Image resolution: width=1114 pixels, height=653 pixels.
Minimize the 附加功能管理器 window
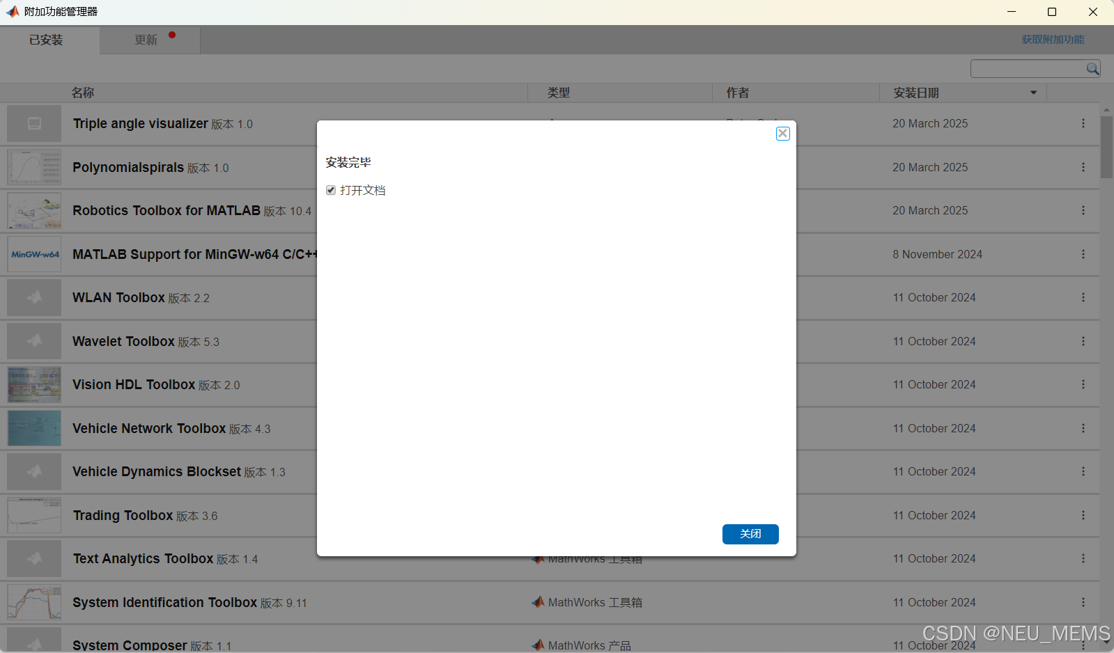[1012, 12]
